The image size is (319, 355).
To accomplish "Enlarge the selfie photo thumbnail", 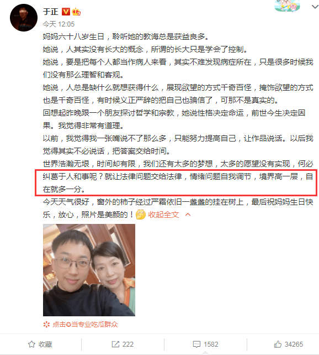I will (x=89, y=270).
